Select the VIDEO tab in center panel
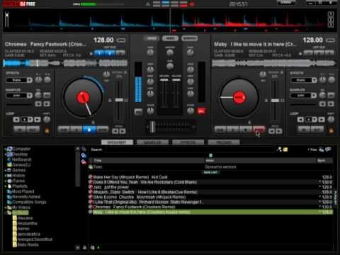Screen dimensions: 340x255 (x=170, y=38)
